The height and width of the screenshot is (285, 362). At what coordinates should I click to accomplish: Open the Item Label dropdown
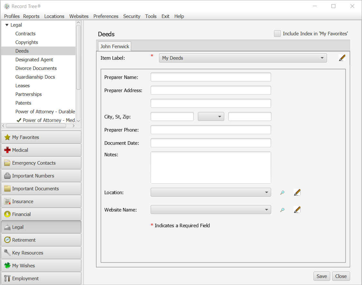point(322,58)
